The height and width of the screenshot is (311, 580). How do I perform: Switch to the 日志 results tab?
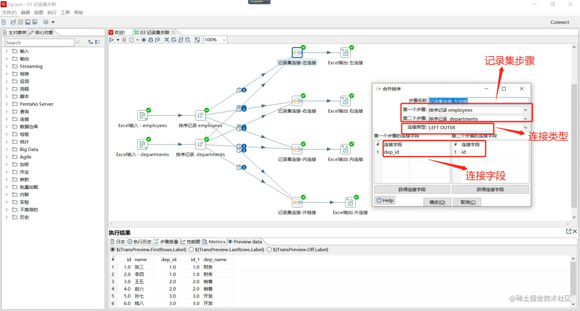[118, 242]
